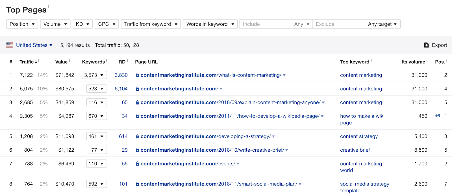Click the lock icon for developing-a-strategy URL
This screenshot has height=196, width=452.
137,136
